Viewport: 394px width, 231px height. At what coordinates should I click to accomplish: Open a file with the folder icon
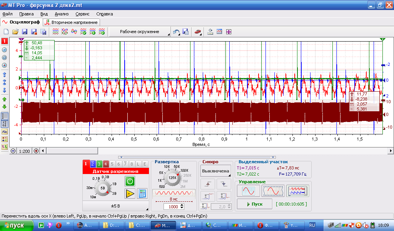pos(15,32)
